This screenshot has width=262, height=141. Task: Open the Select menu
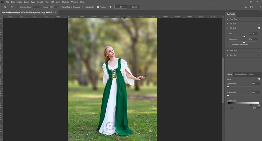40,2
